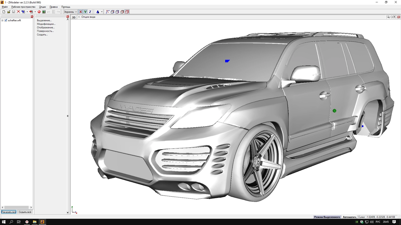Open the Файл menu
The width and height of the screenshot is (401, 225).
tap(5, 7)
